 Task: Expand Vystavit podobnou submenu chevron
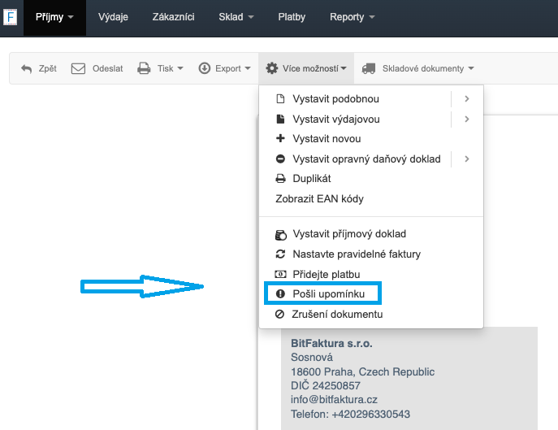[x=467, y=99]
